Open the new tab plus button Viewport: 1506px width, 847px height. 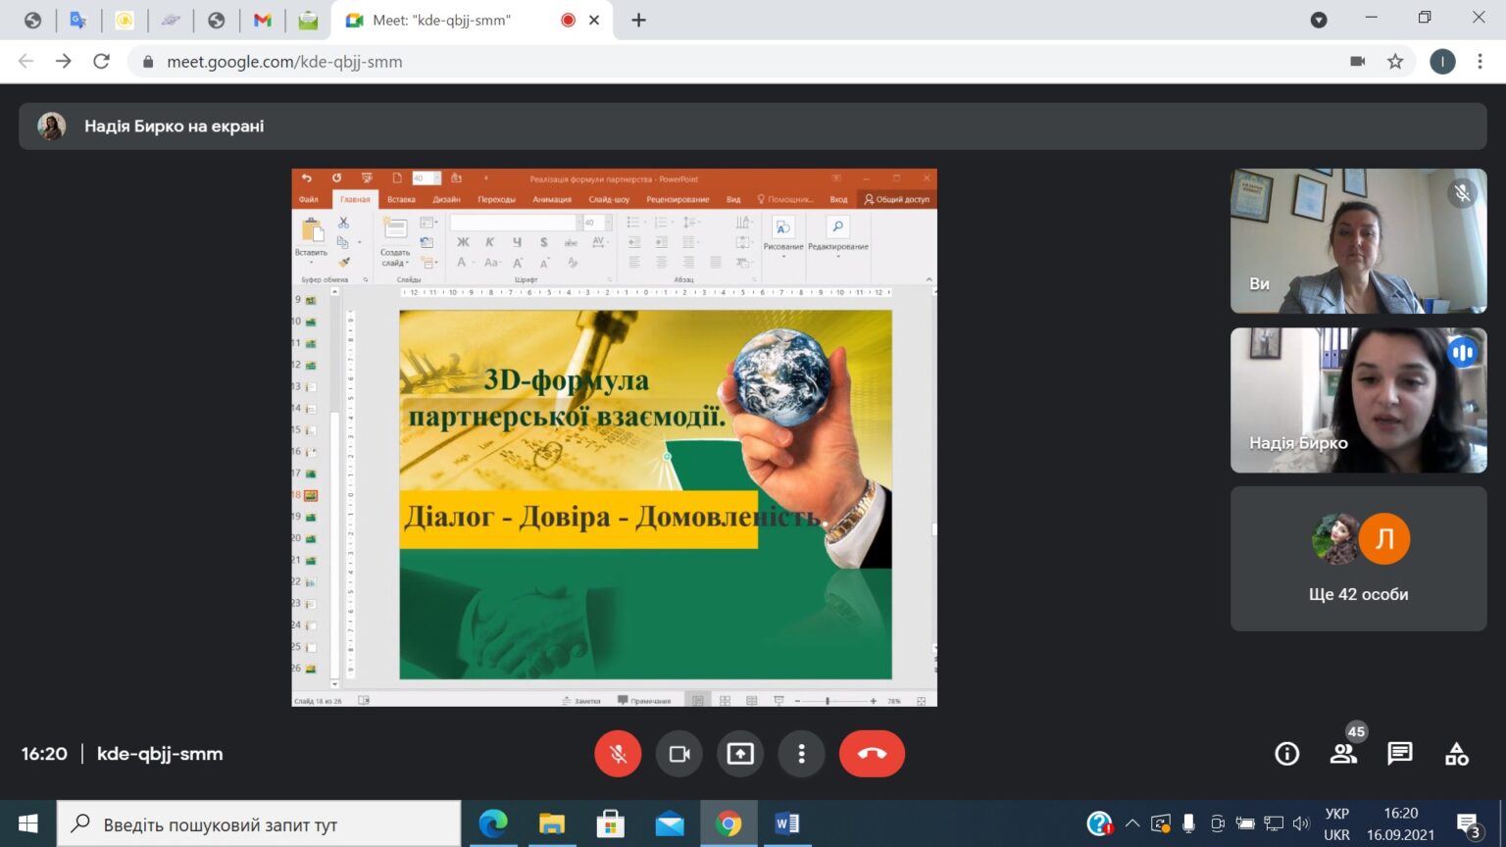point(638,20)
